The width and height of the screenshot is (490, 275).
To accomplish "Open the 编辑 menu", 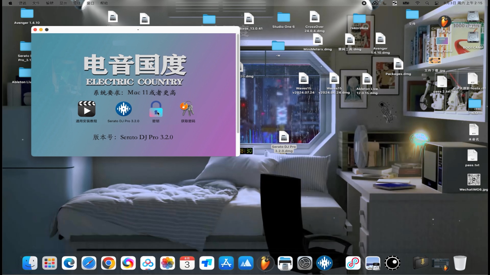I will pyautogui.click(x=50, y=3).
